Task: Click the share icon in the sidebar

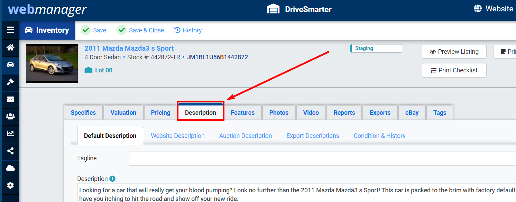Action: [10, 151]
